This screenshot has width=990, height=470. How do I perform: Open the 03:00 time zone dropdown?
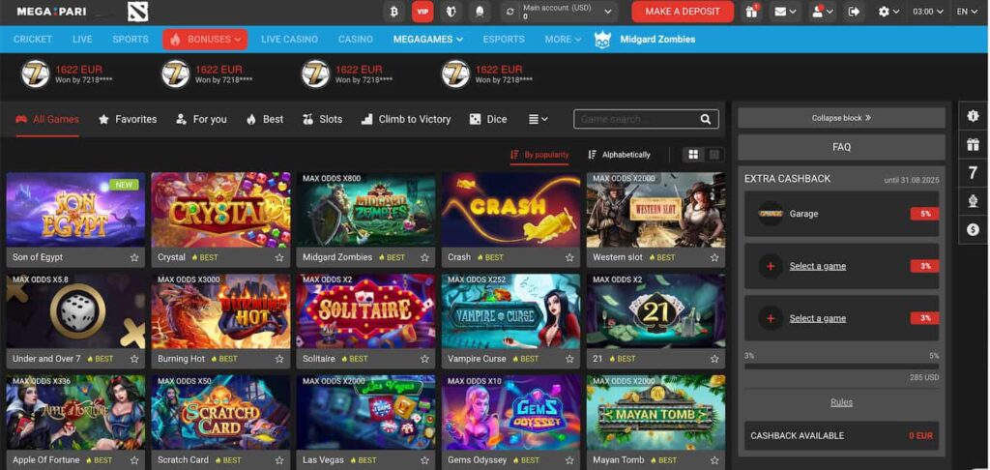coord(928,12)
